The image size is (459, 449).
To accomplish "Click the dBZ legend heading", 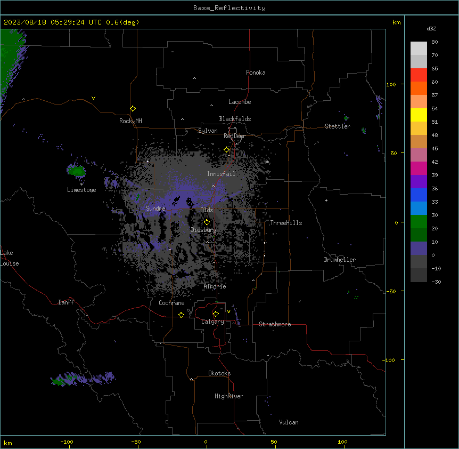I will point(431,28).
